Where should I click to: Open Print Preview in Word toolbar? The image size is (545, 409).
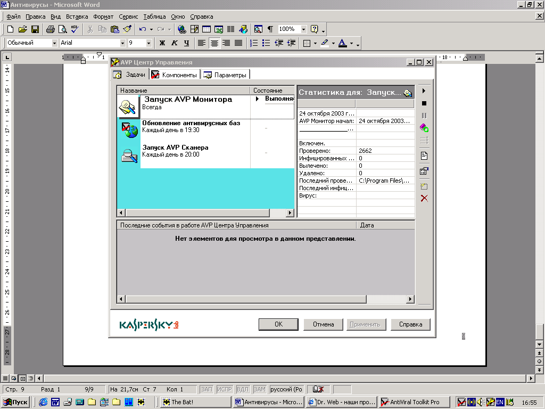[63, 29]
